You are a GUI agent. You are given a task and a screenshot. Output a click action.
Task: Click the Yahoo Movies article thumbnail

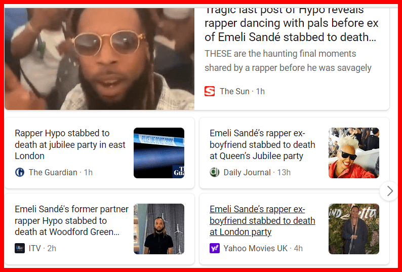(x=354, y=229)
